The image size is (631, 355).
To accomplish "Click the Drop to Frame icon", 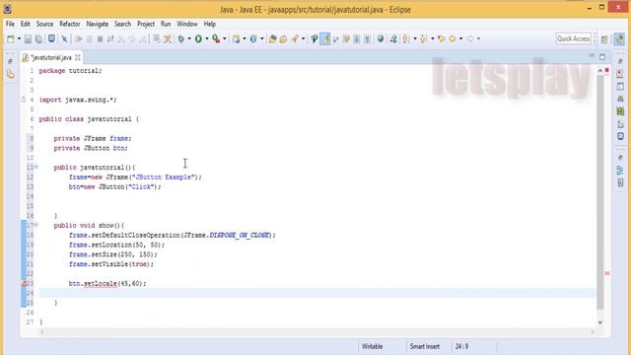I will pos(157,38).
